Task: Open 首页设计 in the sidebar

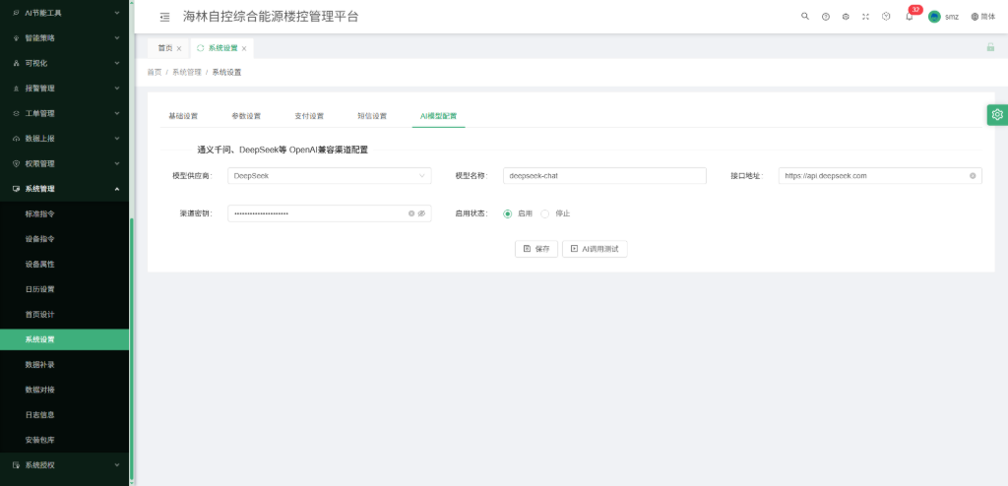Action: [39, 315]
